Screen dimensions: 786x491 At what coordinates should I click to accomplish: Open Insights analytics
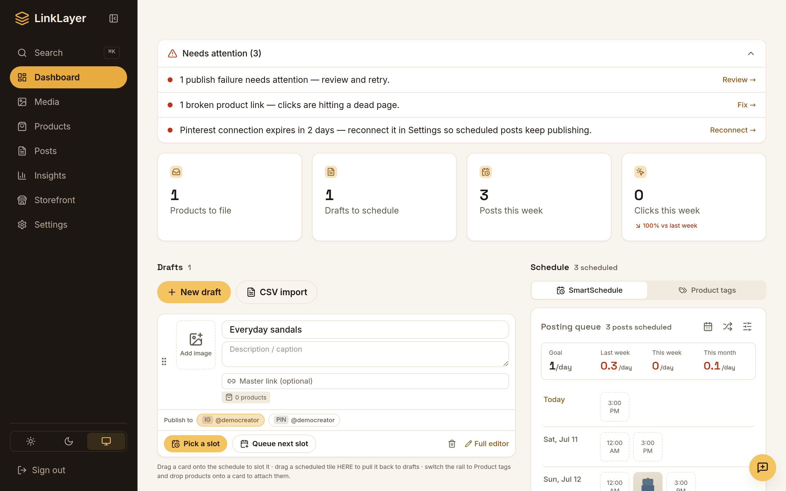pos(68,175)
